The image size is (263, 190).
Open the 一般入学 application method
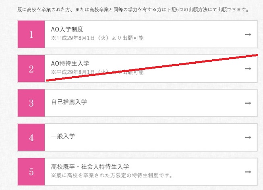coord(63,136)
